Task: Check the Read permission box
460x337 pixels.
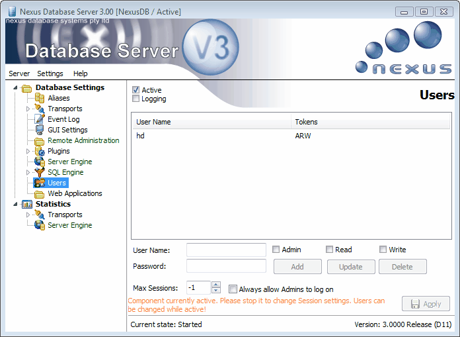Action: [x=329, y=250]
